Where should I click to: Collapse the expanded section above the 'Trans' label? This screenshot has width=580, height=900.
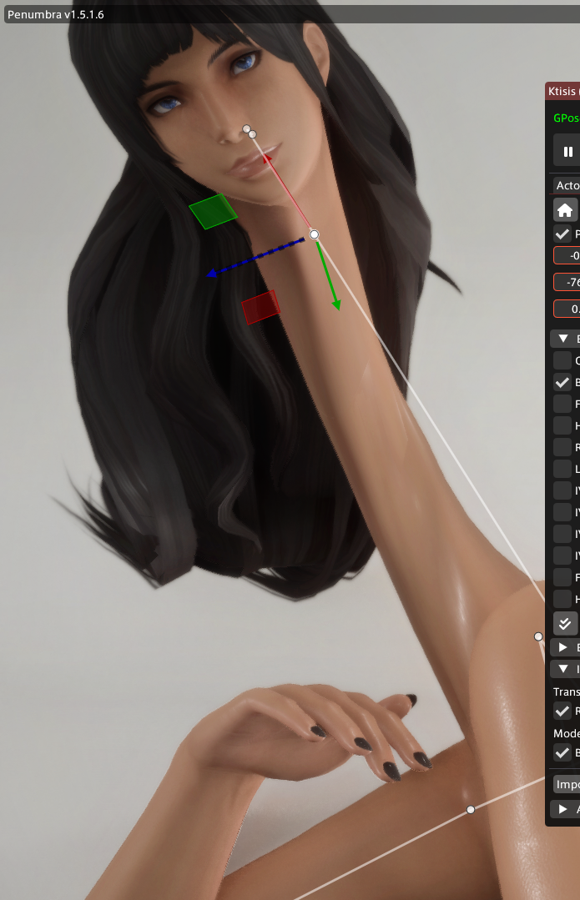click(x=565, y=669)
